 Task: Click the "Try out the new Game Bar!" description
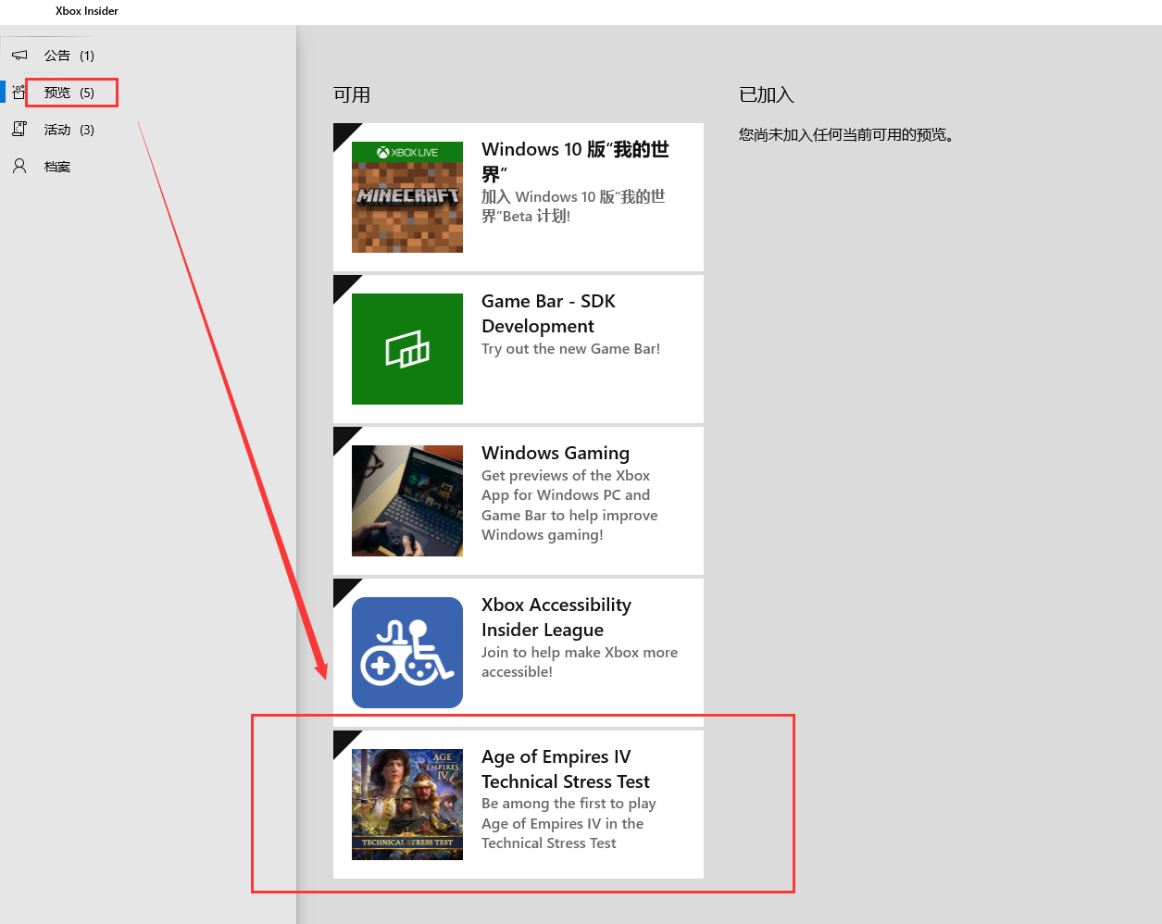click(x=570, y=349)
